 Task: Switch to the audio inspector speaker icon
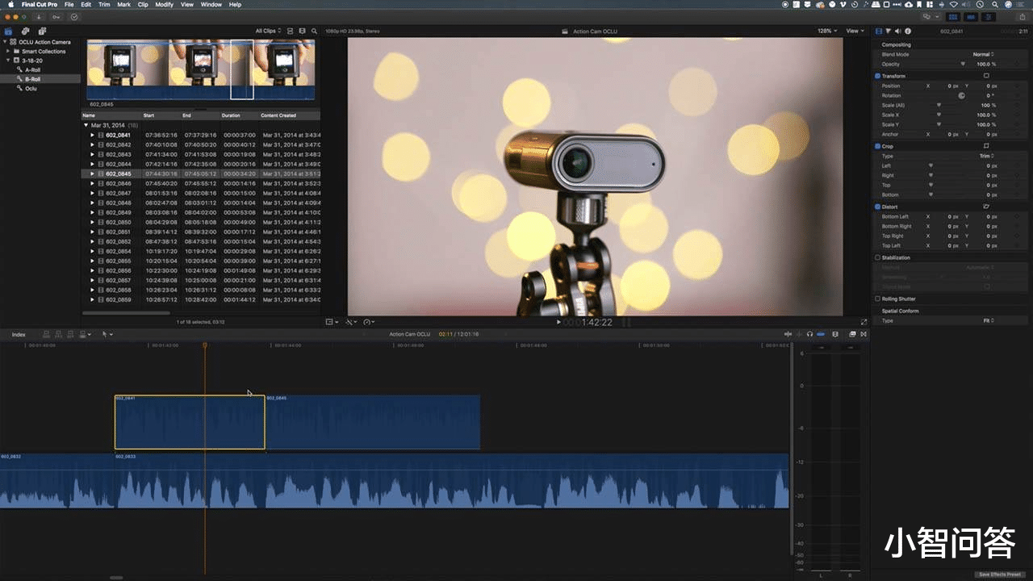[x=898, y=31]
